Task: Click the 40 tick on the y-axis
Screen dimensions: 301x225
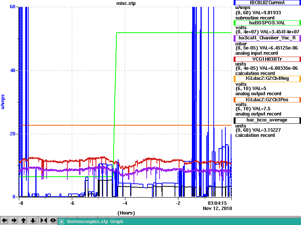Action: pos(12,70)
